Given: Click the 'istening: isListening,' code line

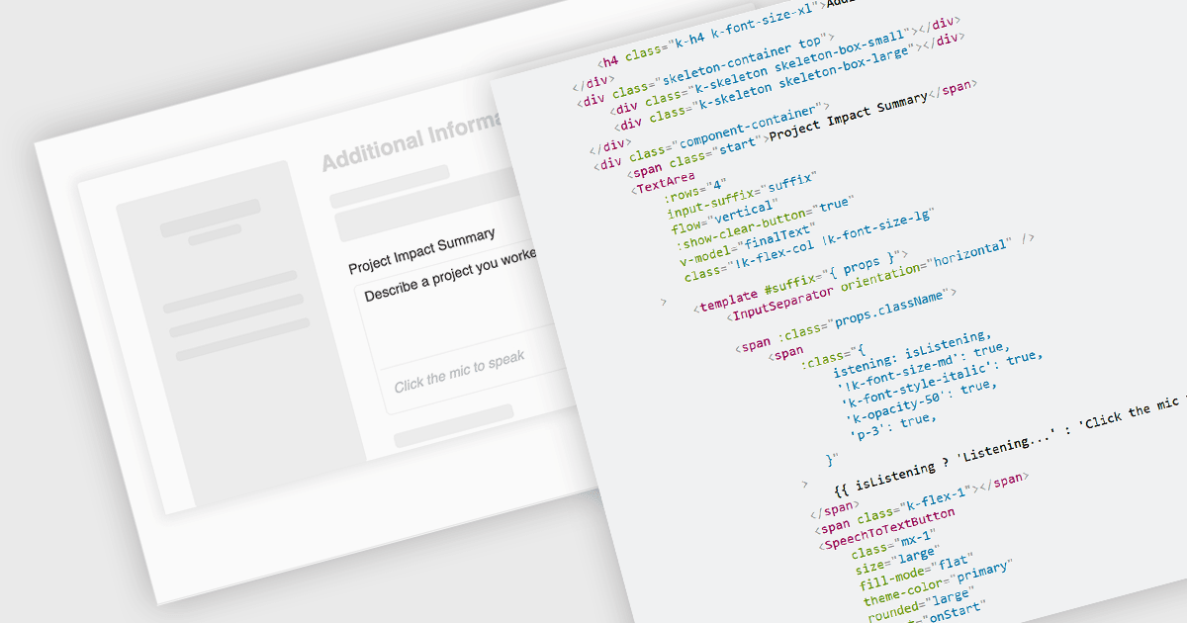Looking at the screenshot, I should point(912,354).
